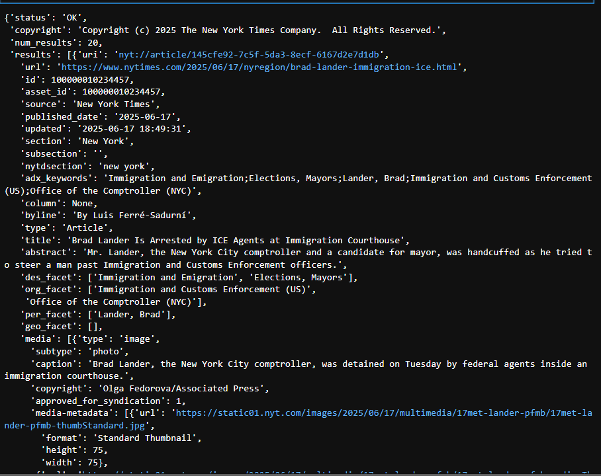This screenshot has width=601, height=476.
Task: Click the title 'Brad Lander Is Arrested' line
Action: (214, 241)
